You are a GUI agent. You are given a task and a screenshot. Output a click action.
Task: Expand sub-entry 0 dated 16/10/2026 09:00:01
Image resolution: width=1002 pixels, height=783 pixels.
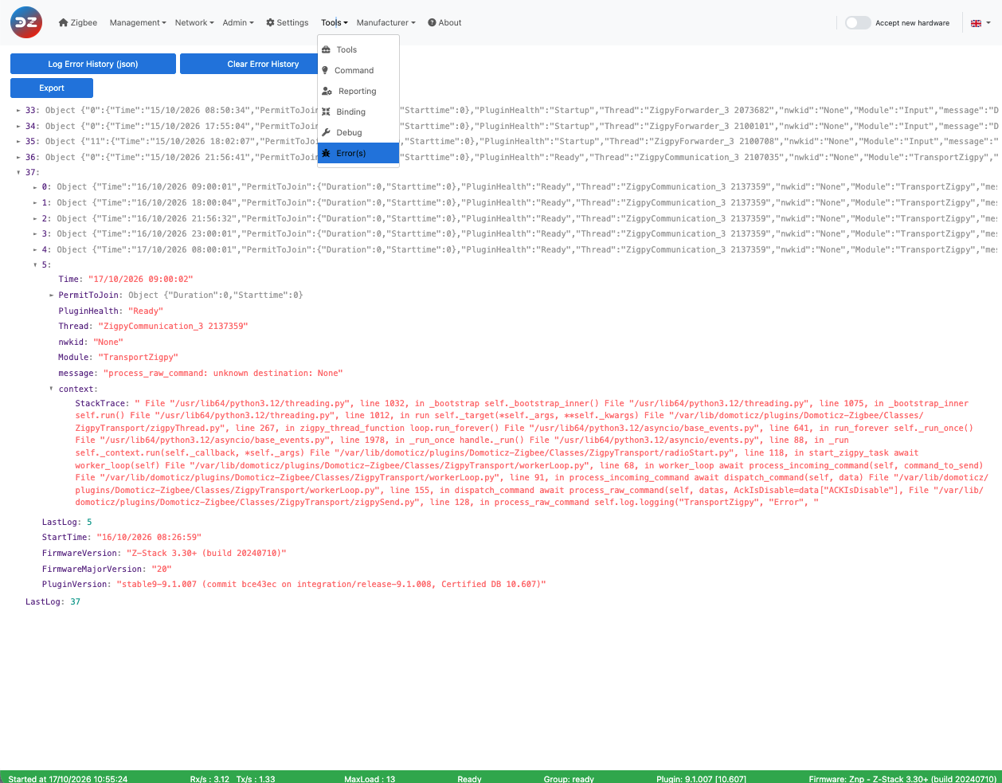[35, 187]
